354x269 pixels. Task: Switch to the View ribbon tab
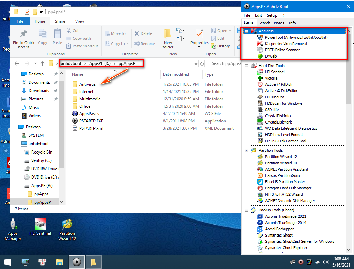(80, 21)
